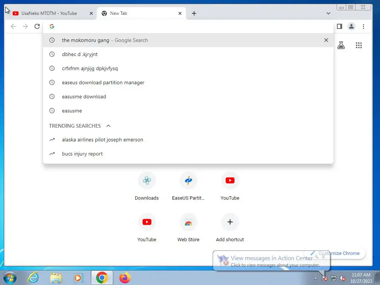The image size is (380, 285).
Task: Expand the tab search dropdown arrow
Action: point(328,13)
